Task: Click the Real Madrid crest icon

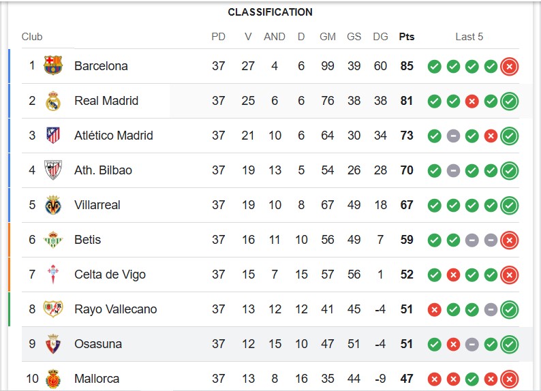Action: pyautogui.click(x=52, y=101)
